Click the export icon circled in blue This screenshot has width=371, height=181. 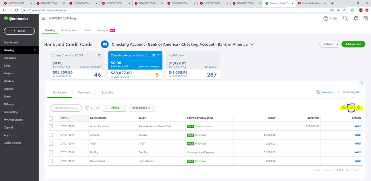(351, 108)
